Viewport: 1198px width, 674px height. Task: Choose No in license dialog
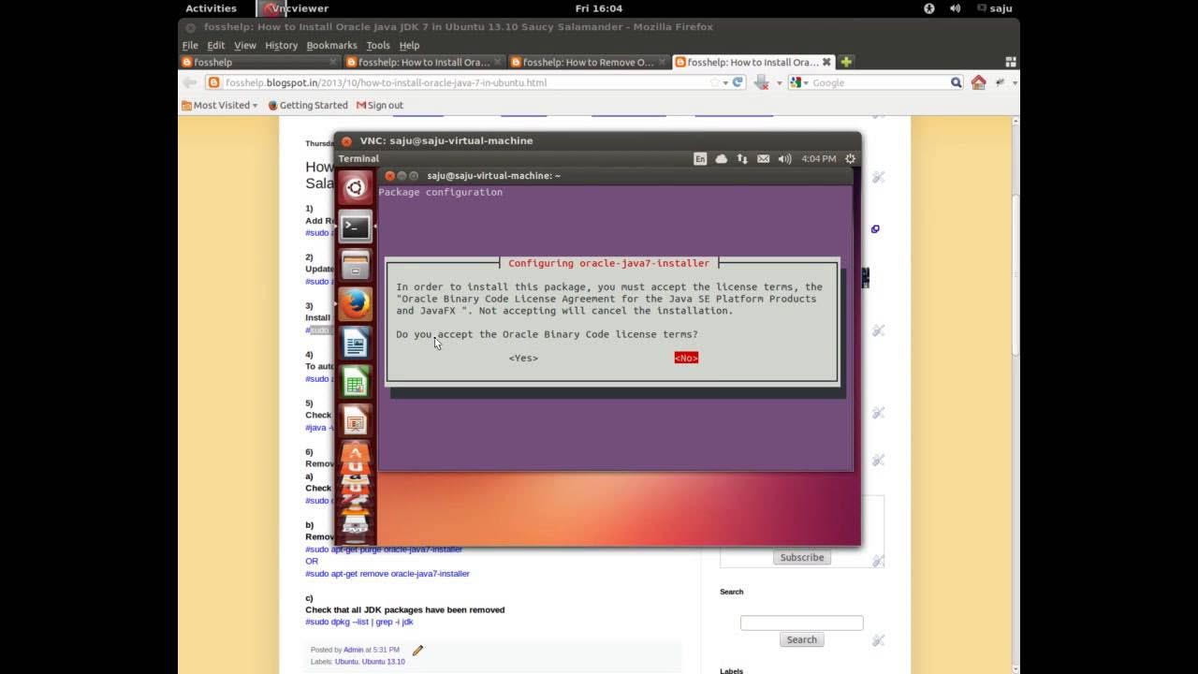coord(686,358)
